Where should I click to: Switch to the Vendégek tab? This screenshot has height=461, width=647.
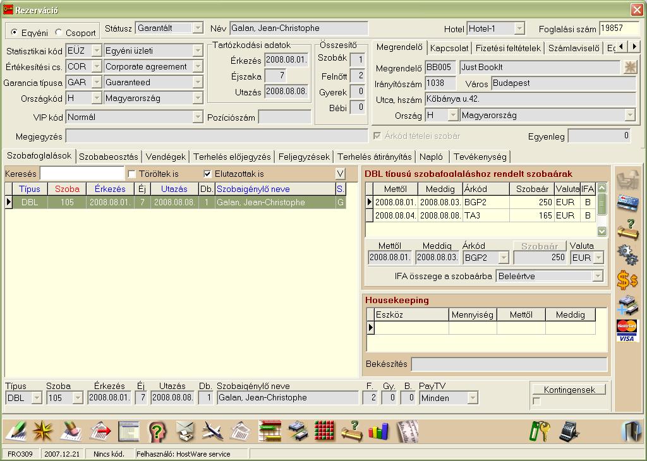166,157
